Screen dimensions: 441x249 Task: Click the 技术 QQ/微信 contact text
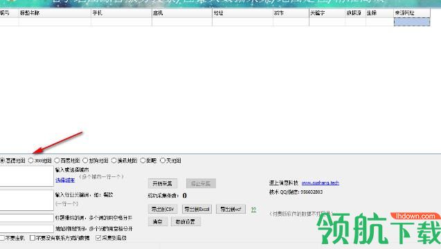click(296, 192)
